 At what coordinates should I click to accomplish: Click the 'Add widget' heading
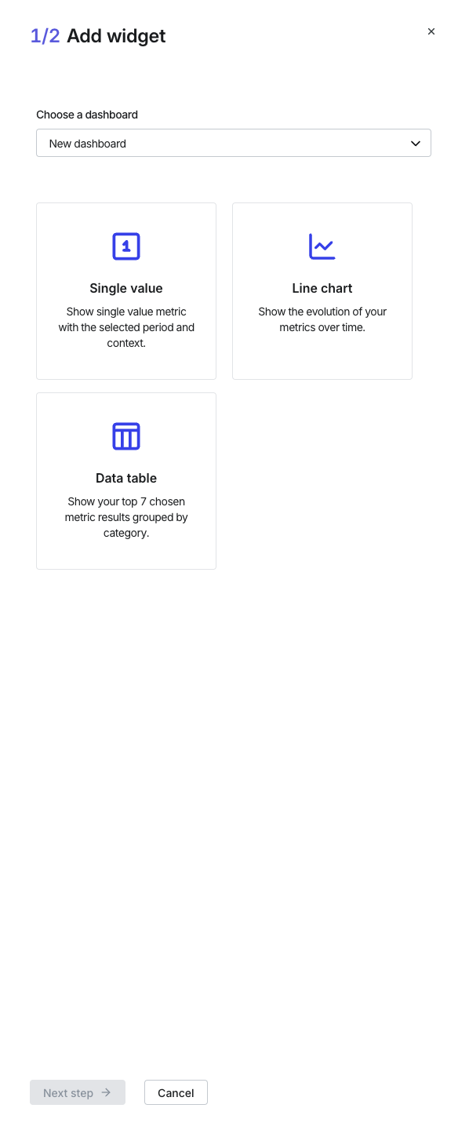116,36
